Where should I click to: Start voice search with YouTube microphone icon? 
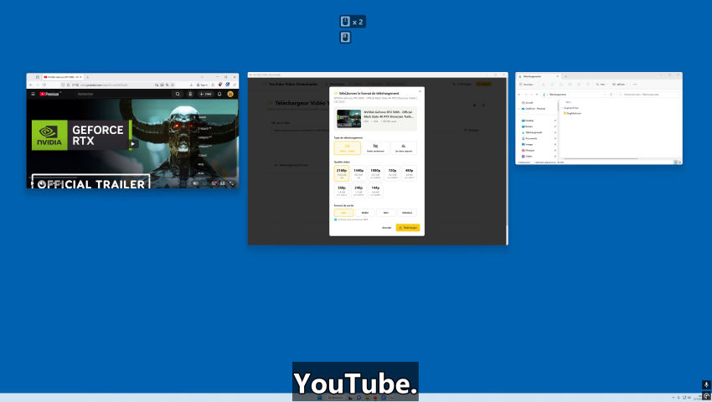click(190, 94)
